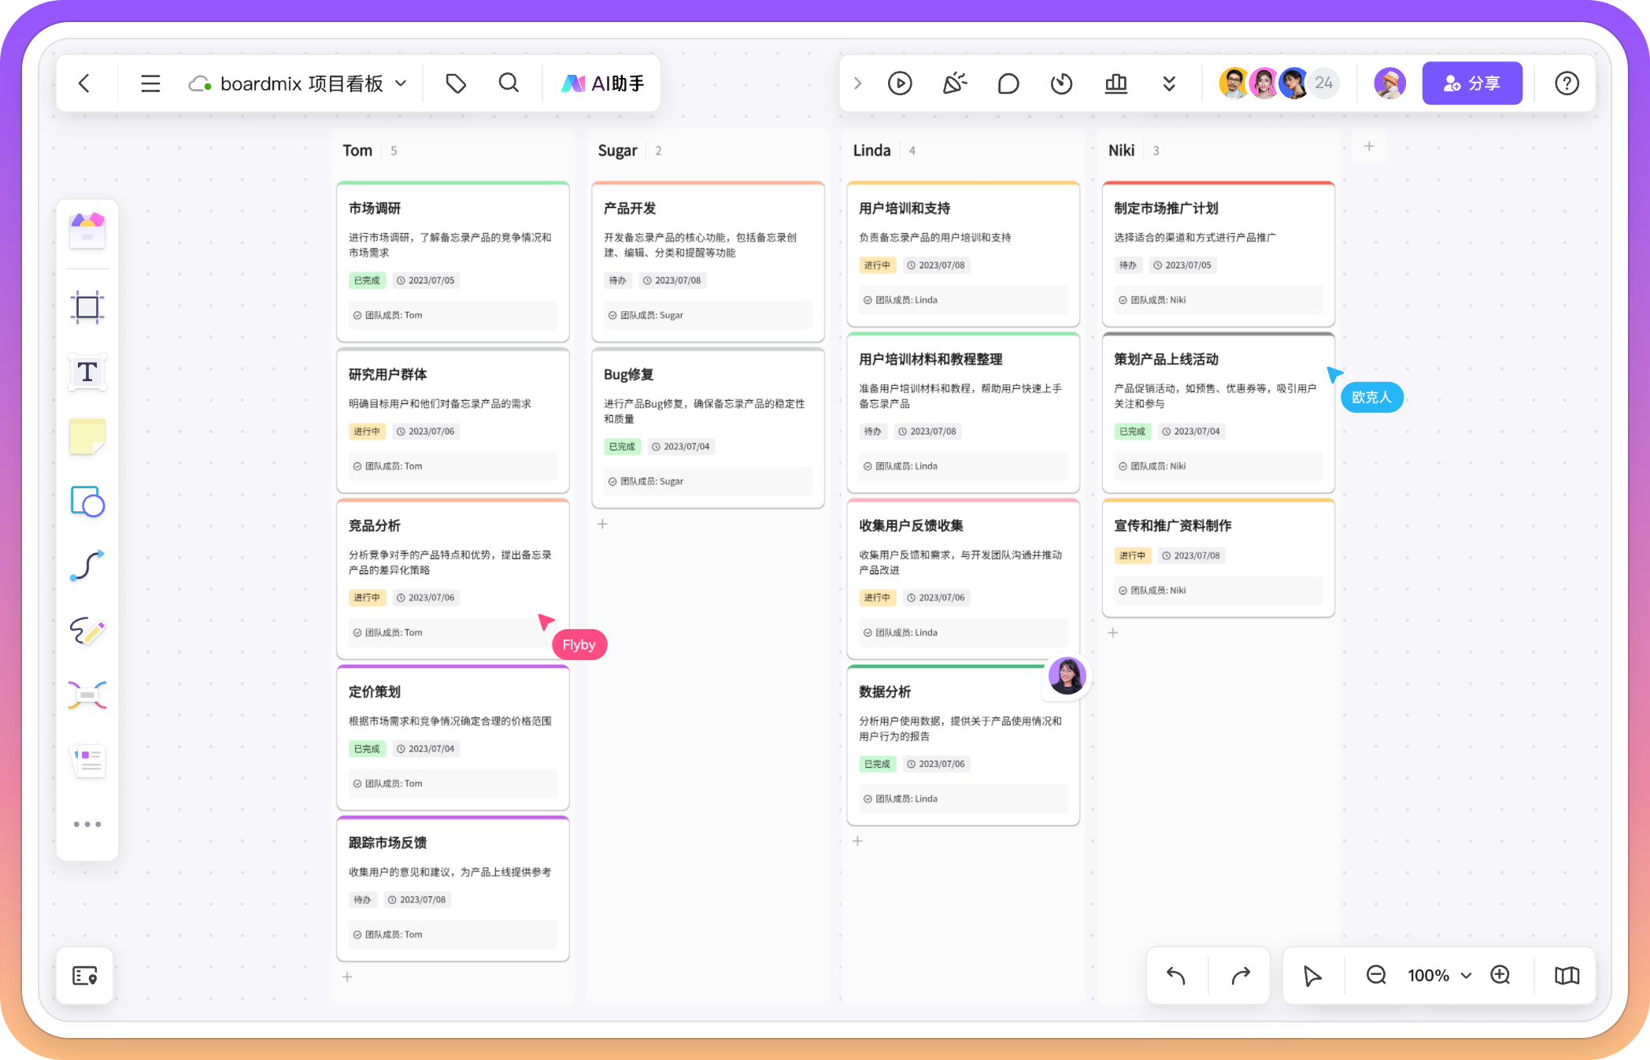
Task: Click the 分享 share button
Action: [x=1472, y=83]
